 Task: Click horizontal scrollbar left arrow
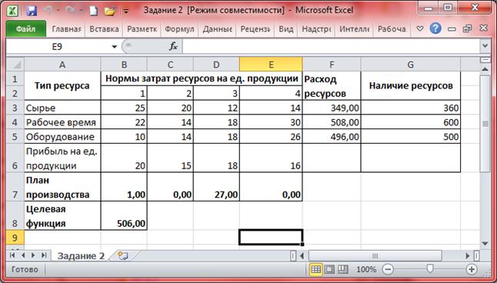point(302,255)
